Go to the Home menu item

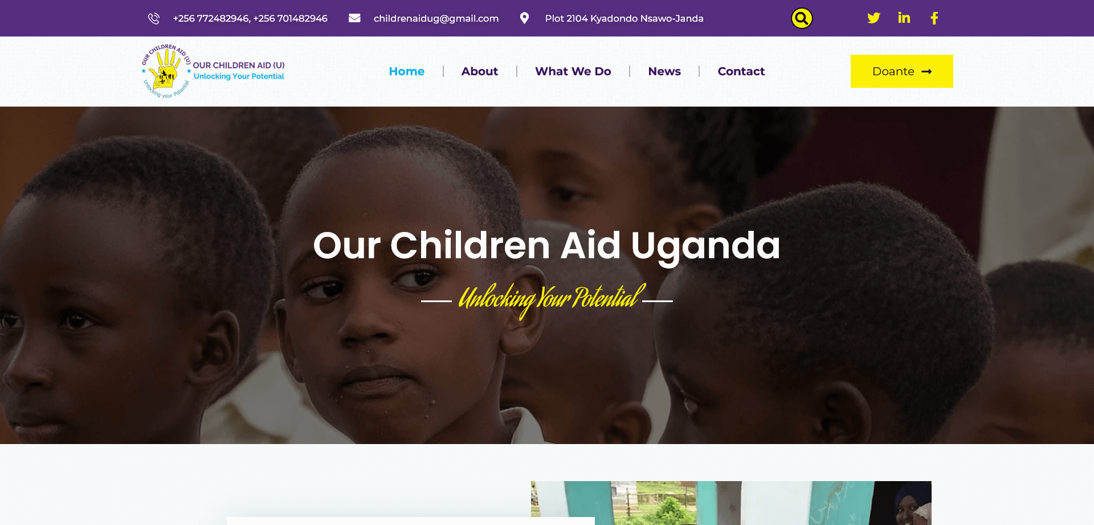pyautogui.click(x=407, y=71)
